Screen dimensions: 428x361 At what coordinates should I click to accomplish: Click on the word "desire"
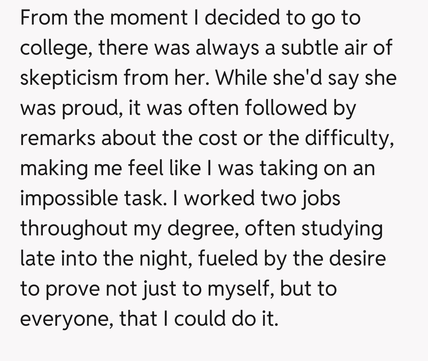click(358, 258)
